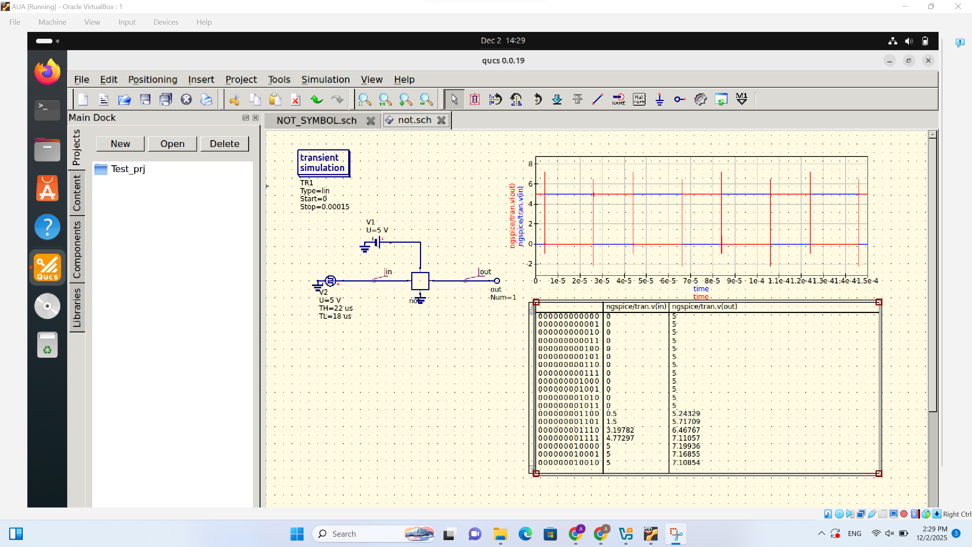Open the Windows Start menu
The width and height of the screenshot is (972, 547).
(297, 534)
